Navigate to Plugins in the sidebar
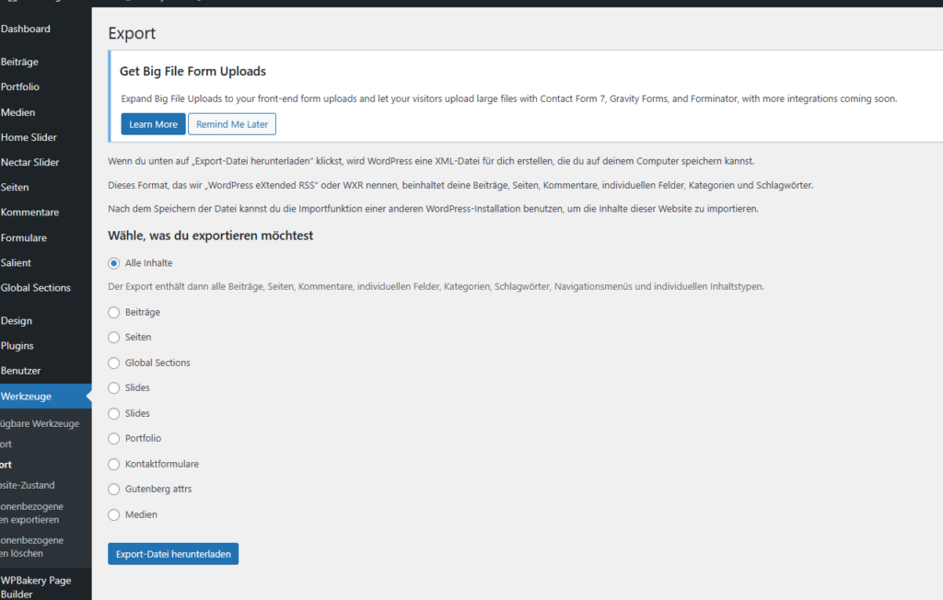Screen dimensions: 943x600 click(17, 346)
